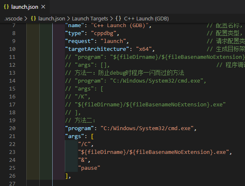The height and width of the screenshot is (186, 245).
Task: Click the opening bracket after "args"
Action: [92, 136]
